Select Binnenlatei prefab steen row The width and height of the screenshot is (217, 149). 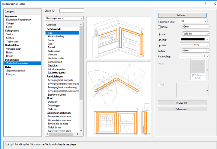coord(60,120)
